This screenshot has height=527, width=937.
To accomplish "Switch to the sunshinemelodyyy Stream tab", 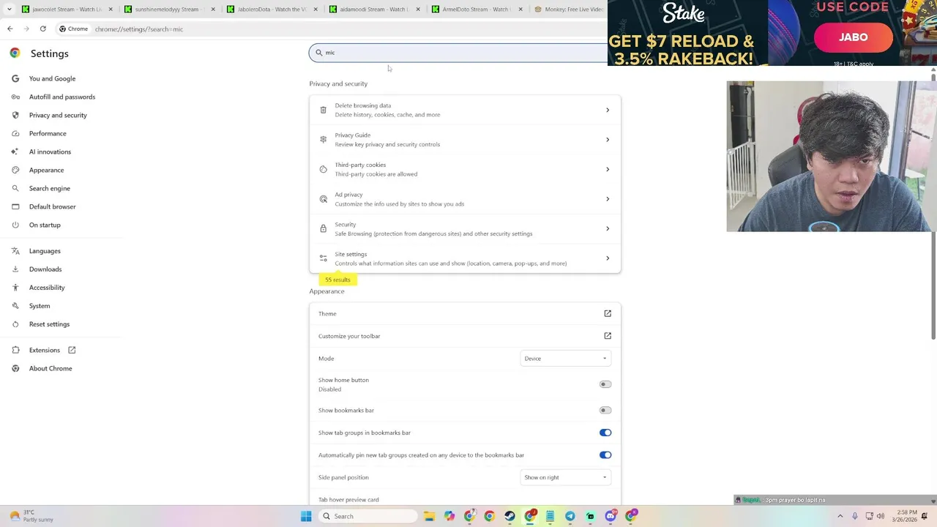I will pos(169,10).
